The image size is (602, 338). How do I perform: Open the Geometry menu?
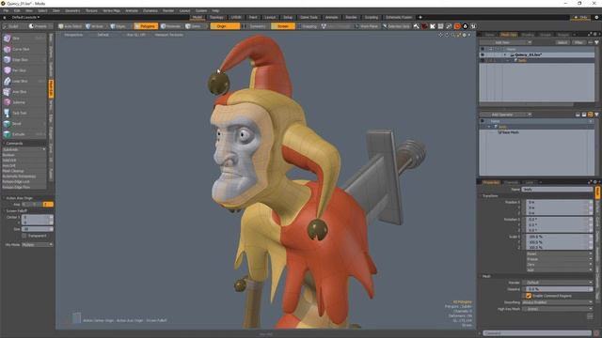click(x=72, y=10)
